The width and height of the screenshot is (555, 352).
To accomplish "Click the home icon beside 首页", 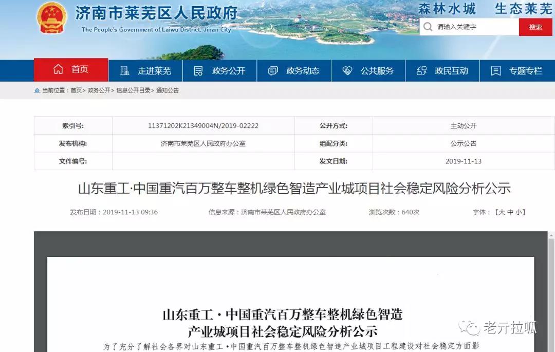I will [x=59, y=69].
